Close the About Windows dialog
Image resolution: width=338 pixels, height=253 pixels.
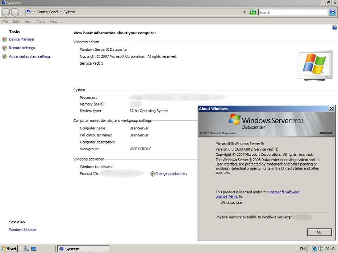[331, 109]
